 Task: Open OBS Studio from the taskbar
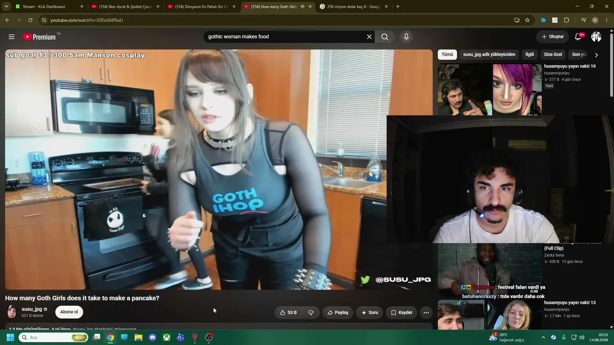click(x=209, y=337)
